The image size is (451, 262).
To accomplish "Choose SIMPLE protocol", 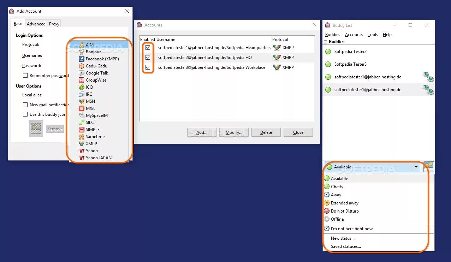I will [99, 130].
